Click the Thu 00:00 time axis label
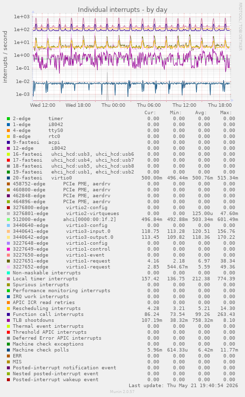 (113, 105)
